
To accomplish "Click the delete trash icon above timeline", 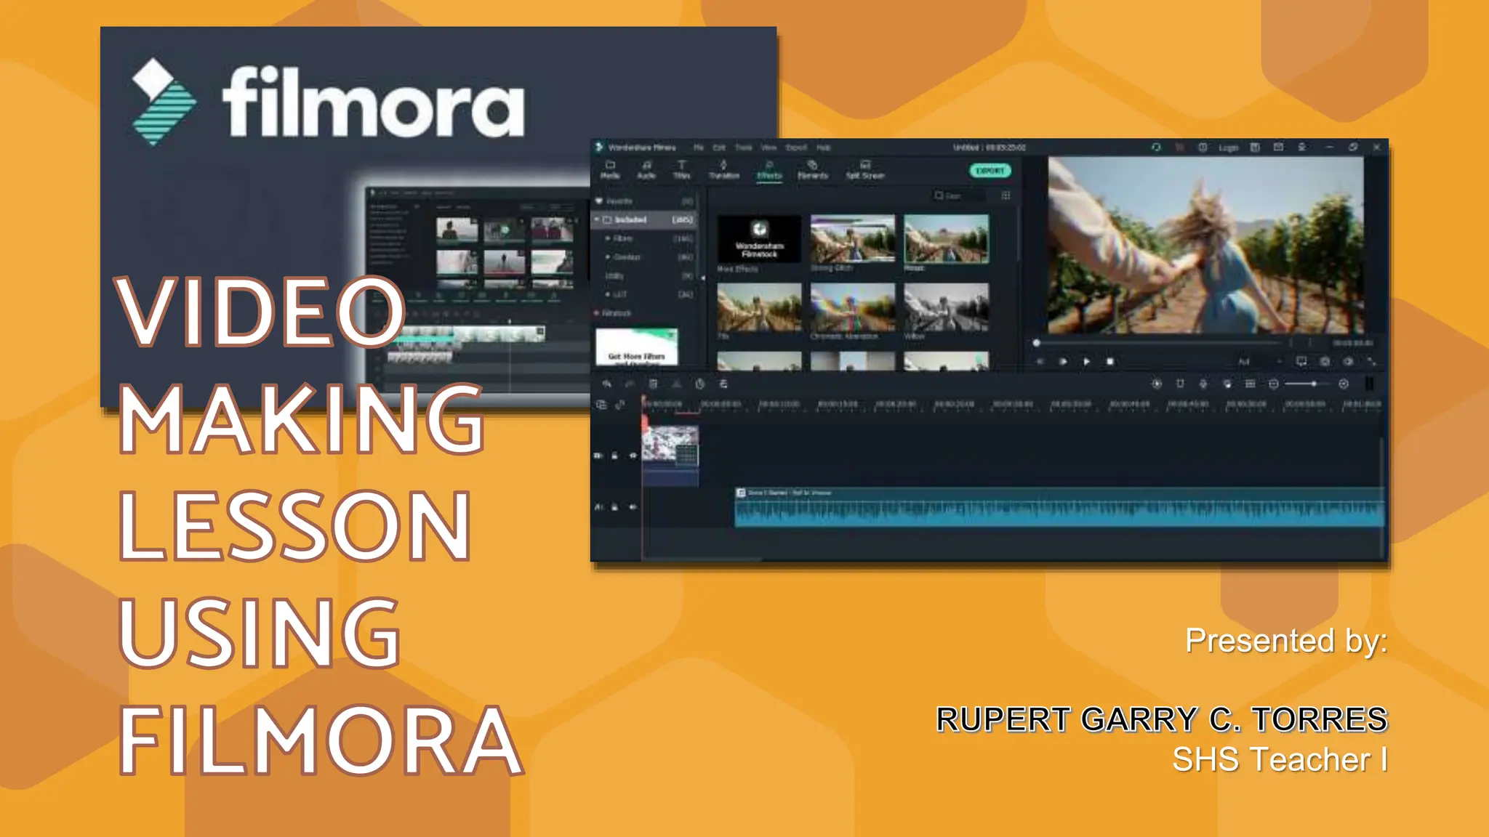I will click(x=653, y=384).
